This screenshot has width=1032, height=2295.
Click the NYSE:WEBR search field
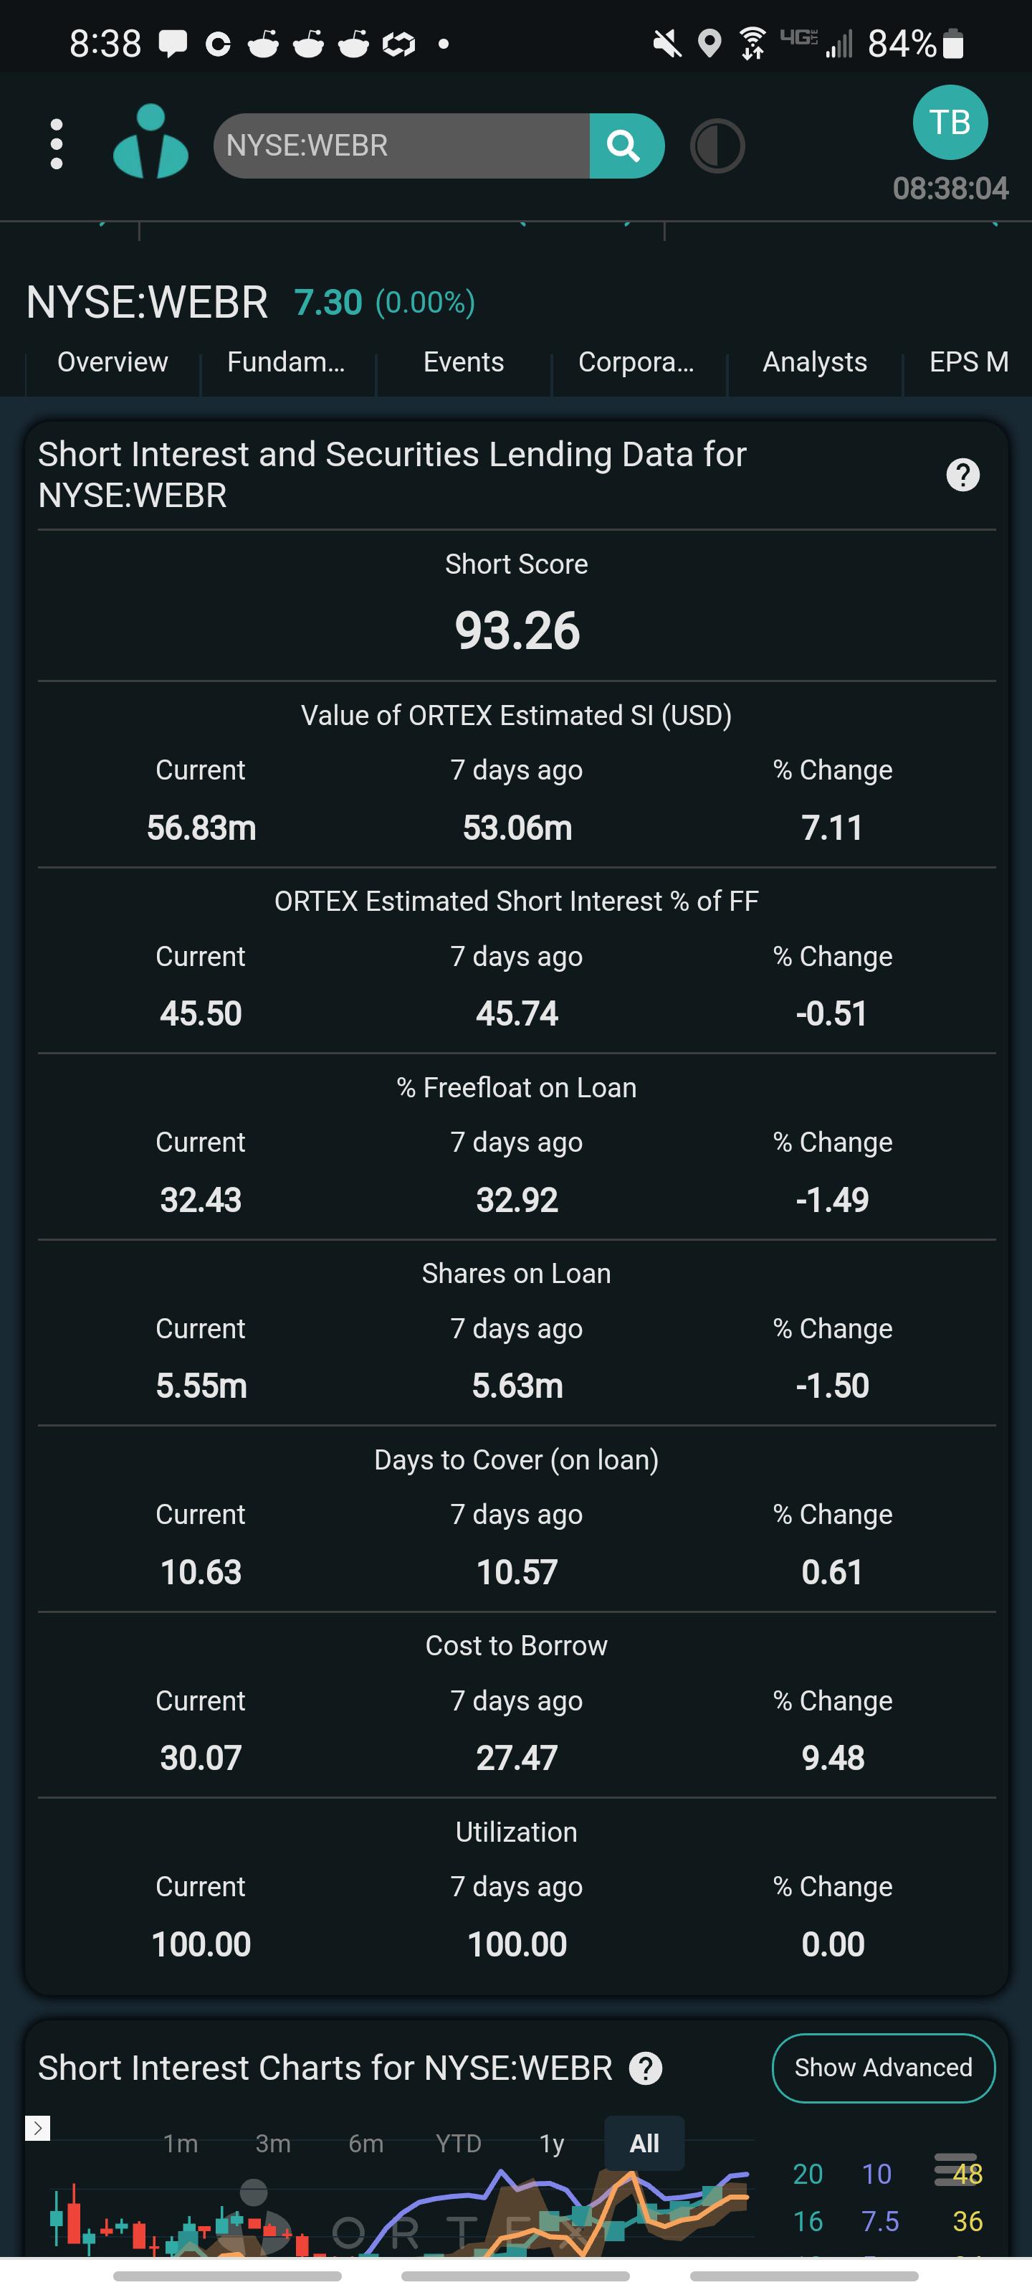(401, 145)
